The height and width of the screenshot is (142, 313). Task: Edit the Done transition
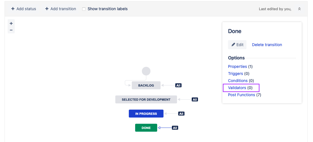tap(237, 45)
